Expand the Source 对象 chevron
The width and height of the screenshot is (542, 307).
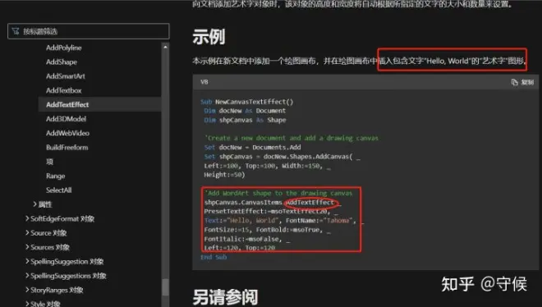[x=27, y=232]
